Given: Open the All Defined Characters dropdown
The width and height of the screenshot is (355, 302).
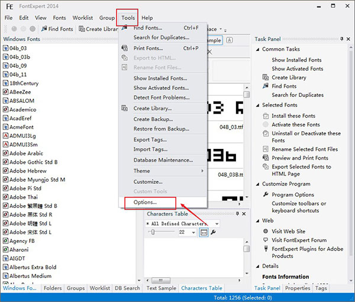Looking at the screenshot, I should [217, 224].
